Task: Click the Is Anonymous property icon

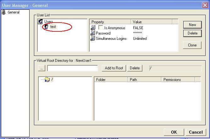Action: tap(93, 28)
